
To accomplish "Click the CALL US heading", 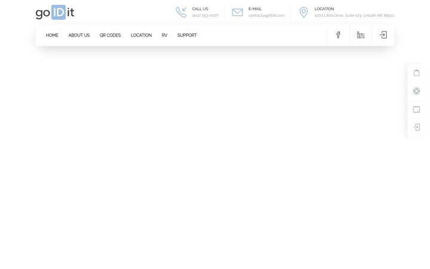I will [200, 9].
